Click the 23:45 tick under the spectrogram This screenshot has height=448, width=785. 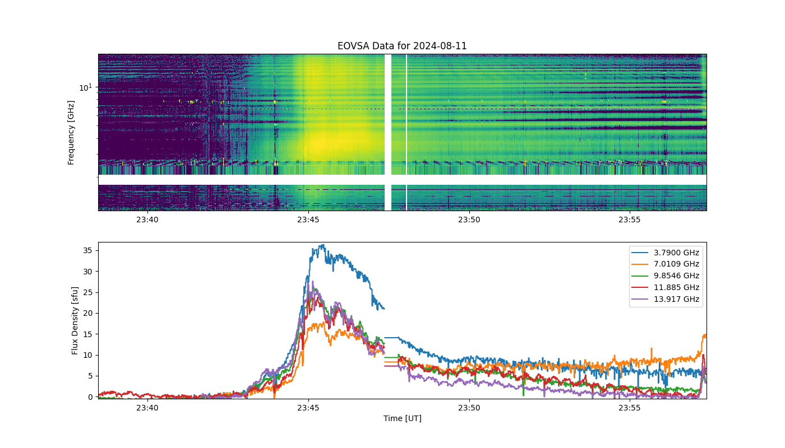308,220
